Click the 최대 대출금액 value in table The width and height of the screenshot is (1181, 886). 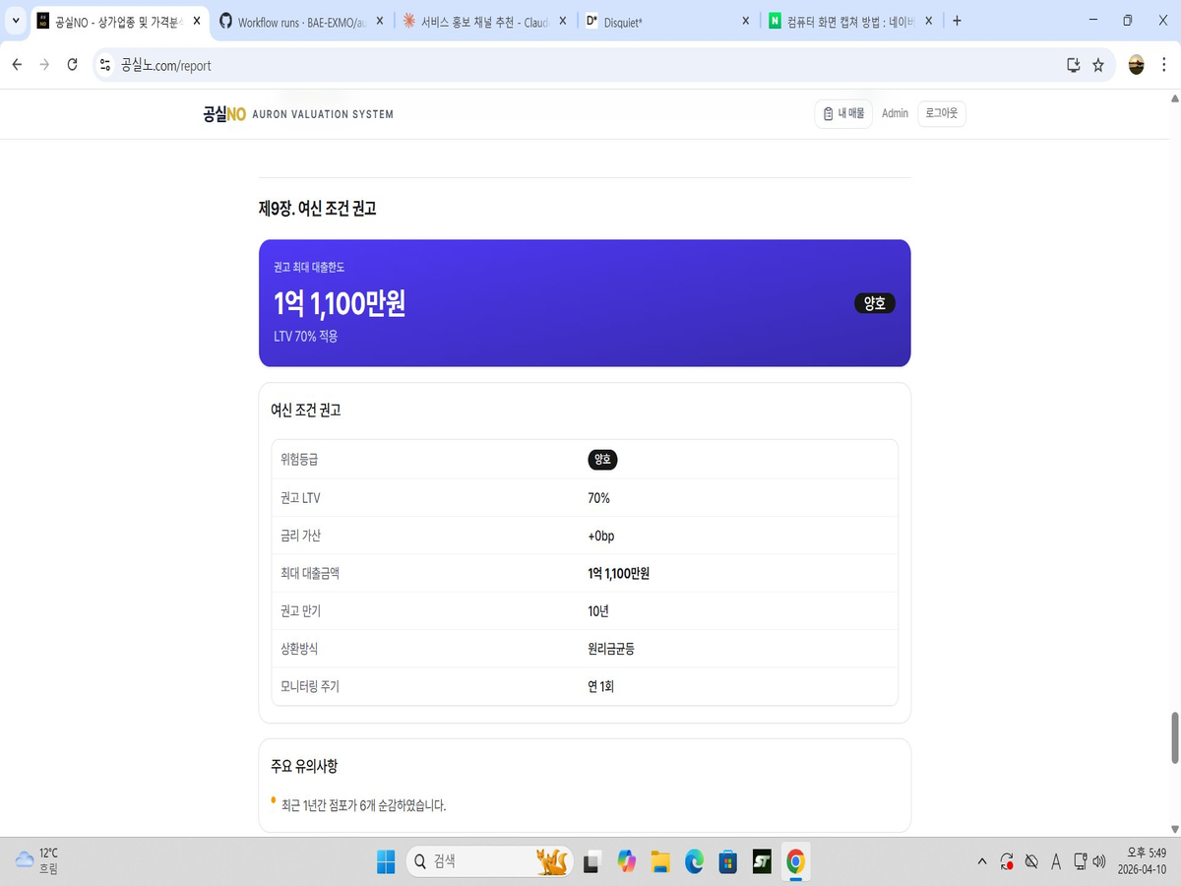coord(618,573)
